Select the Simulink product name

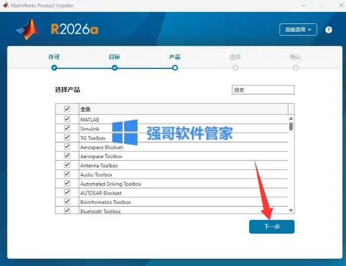tap(90, 129)
